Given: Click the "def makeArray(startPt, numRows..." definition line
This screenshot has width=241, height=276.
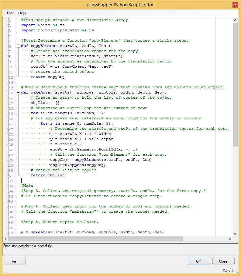Looking at the screenshot, I should (x=94, y=93).
